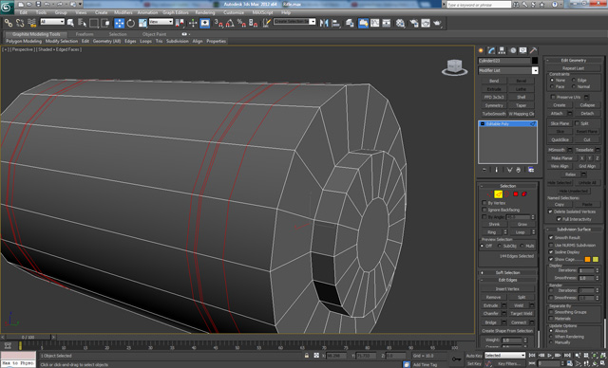The width and height of the screenshot is (608, 368).
Task: Switch to the Object Paint ribbon tab
Action: point(154,34)
